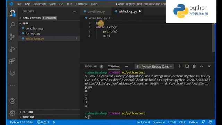This screenshot has height=125, width=222.
Task: Select while_loop.py in the explorer tree
Action: click(50, 39)
